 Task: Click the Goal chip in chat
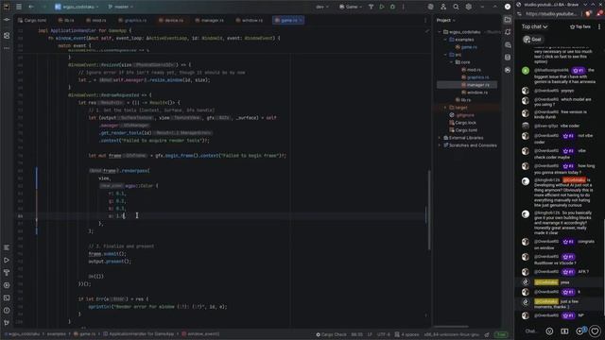(533, 40)
